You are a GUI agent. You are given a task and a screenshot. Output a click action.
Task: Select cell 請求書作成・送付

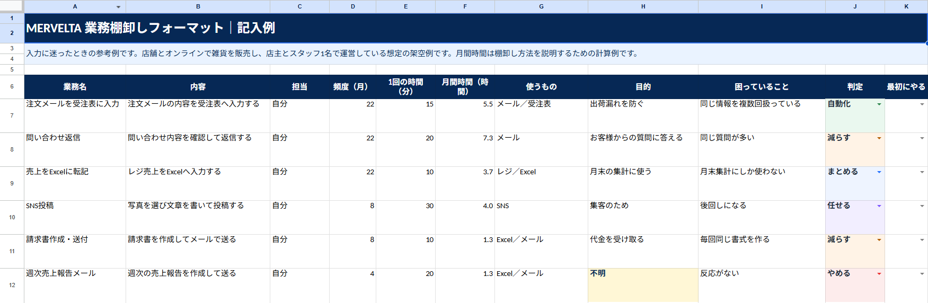pos(75,251)
